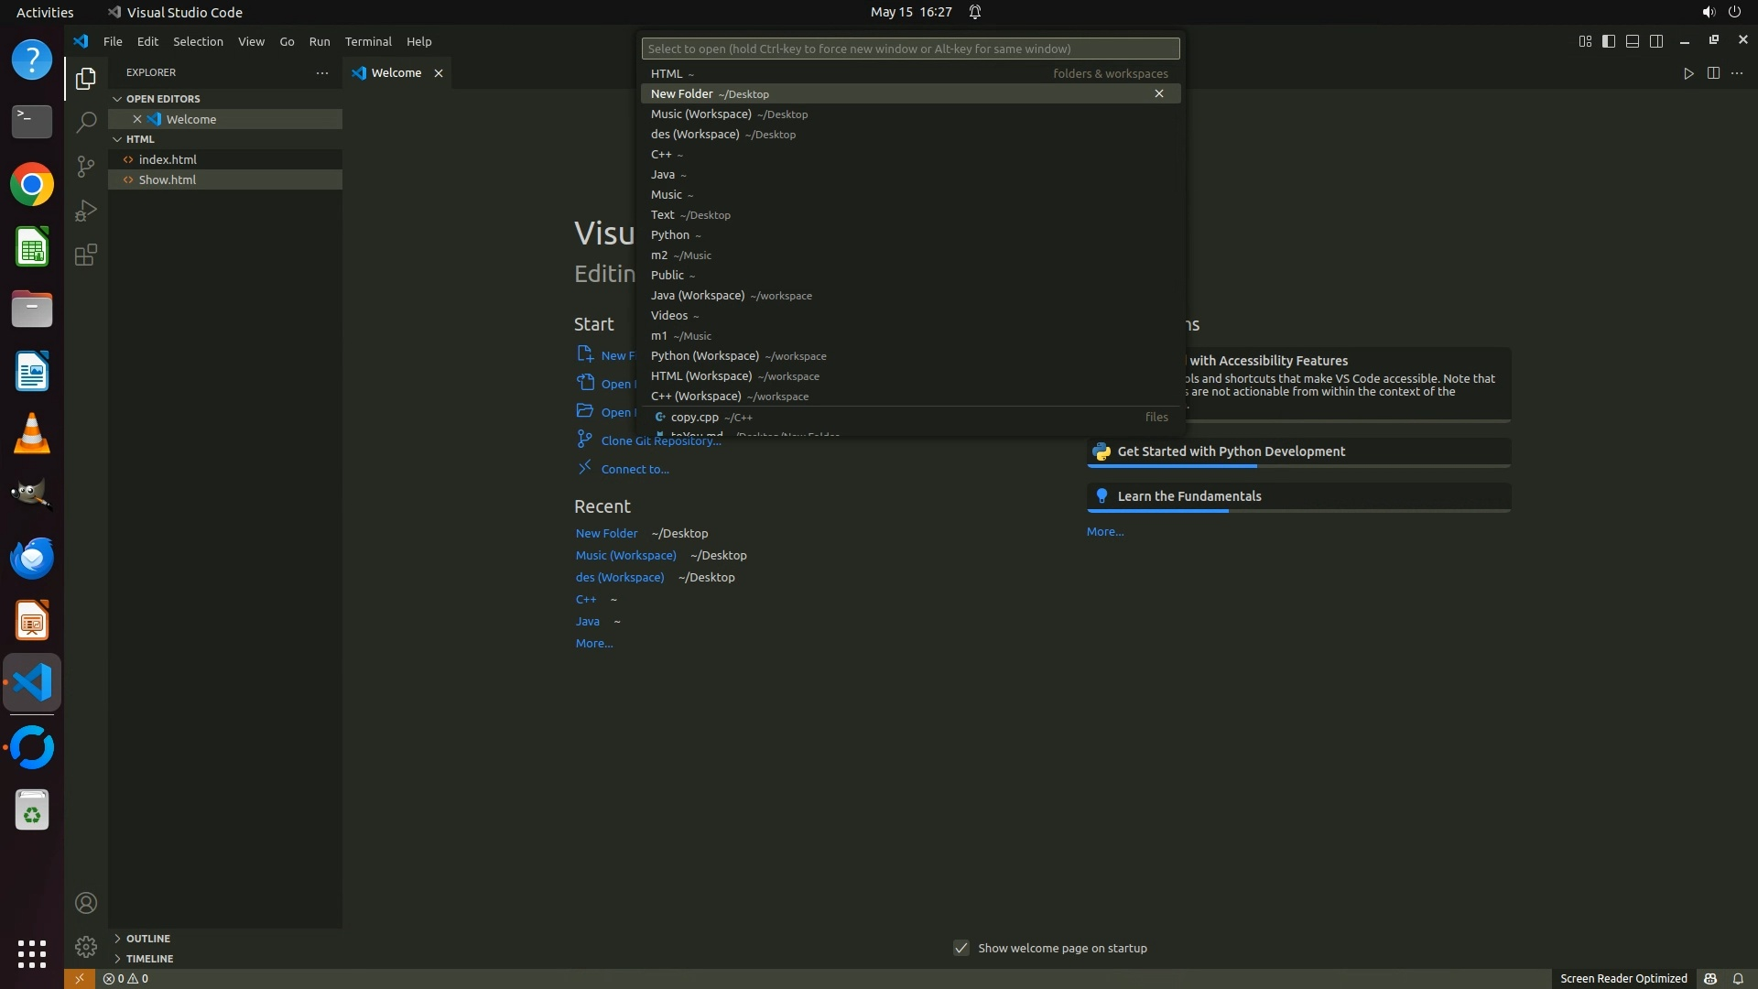Open the Terminal menu
This screenshot has width=1758, height=989.
click(367, 41)
